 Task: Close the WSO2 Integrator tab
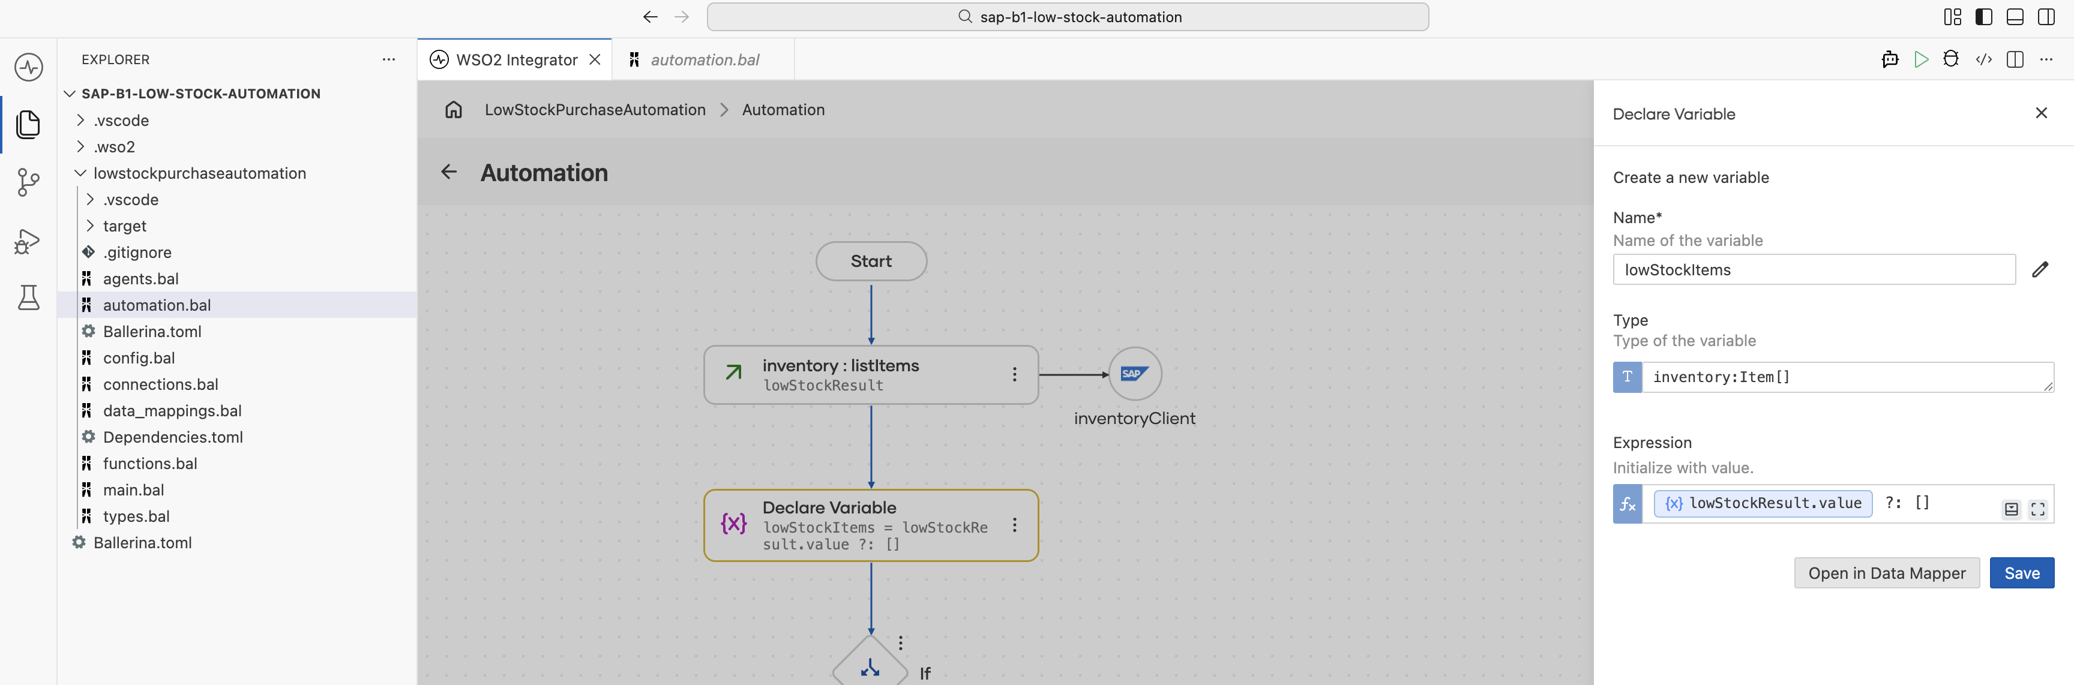click(x=595, y=59)
